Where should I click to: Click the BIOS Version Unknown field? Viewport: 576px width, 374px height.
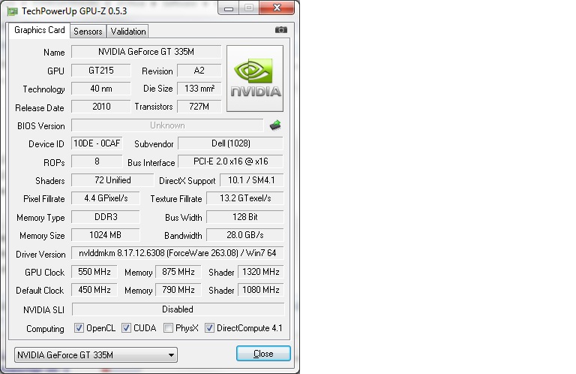(167, 125)
